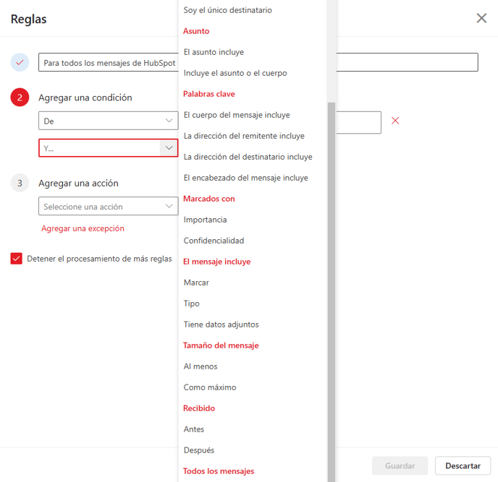Click the step 1 checkmark circle icon

[20, 62]
